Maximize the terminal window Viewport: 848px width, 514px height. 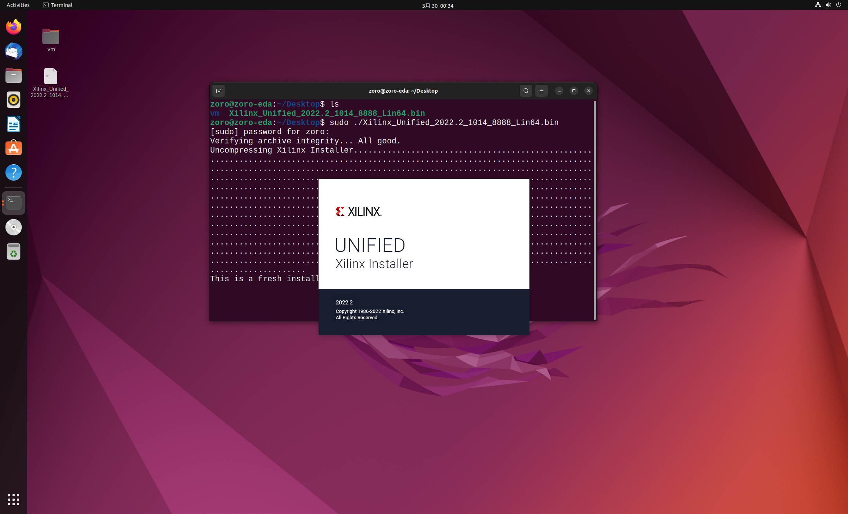click(574, 91)
